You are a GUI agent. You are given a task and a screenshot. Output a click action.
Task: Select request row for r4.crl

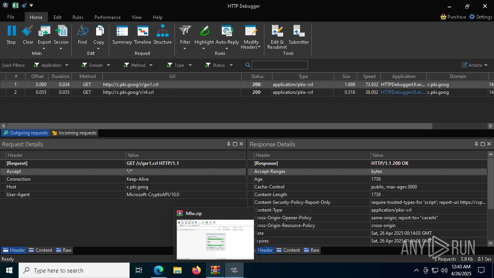click(247, 92)
